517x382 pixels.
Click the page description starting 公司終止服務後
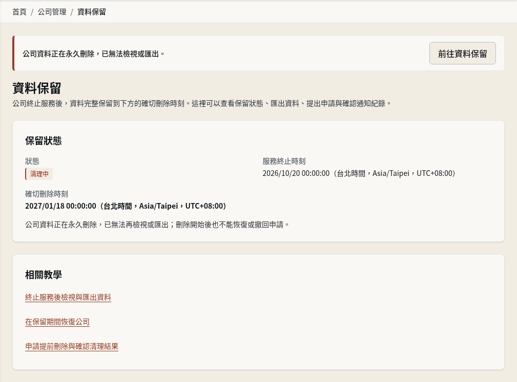click(x=202, y=104)
